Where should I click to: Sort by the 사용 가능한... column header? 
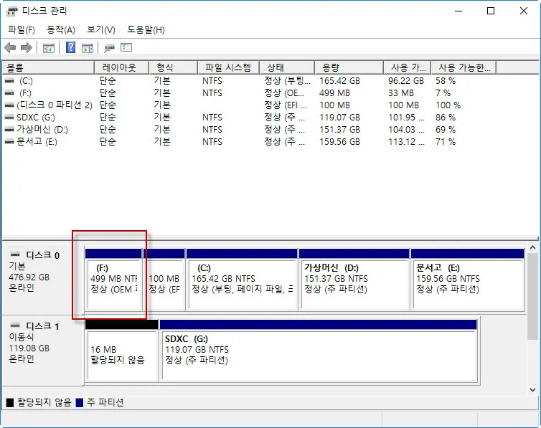coord(464,67)
